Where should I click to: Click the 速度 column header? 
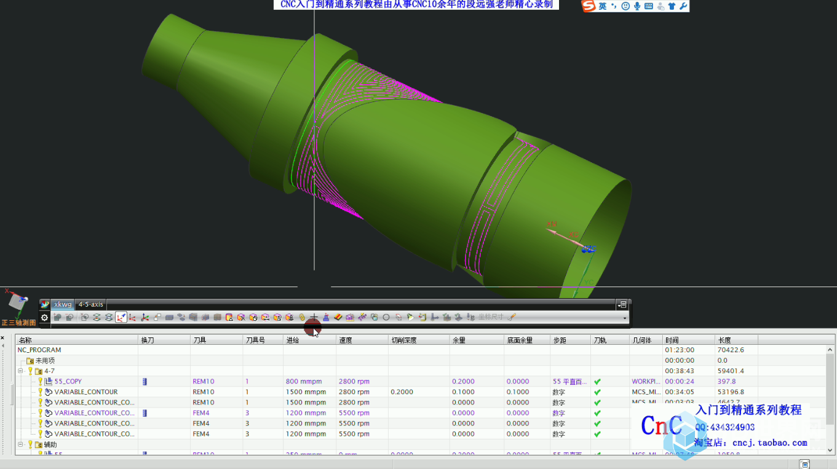pos(362,339)
